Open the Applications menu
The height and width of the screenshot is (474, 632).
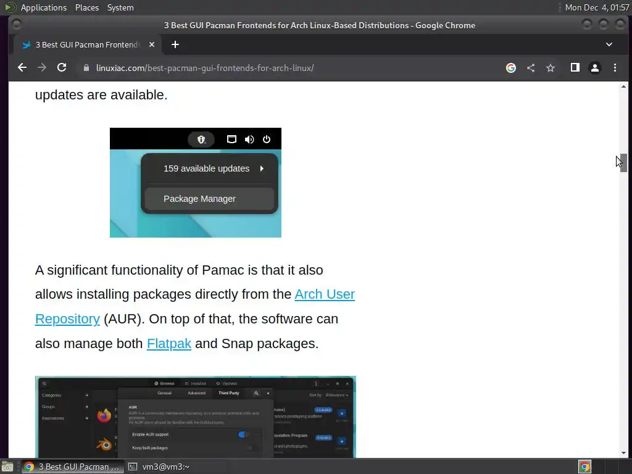(x=44, y=7)
